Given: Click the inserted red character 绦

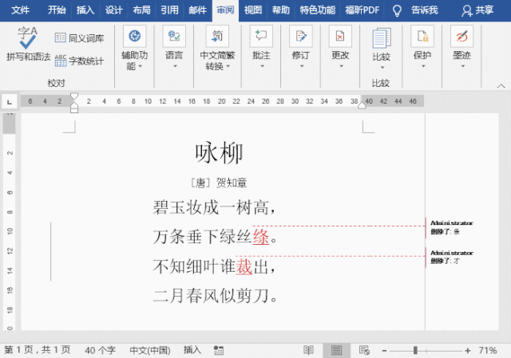Looking at the screenshot, I should click(x=261, y=237).
